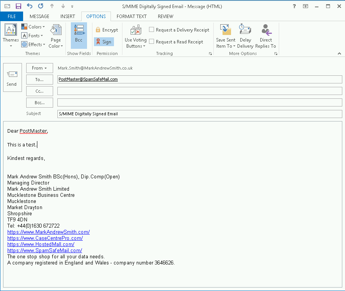Open Use Voting Buttons
This screenshot has width=345, height=291.
[136, 37]
